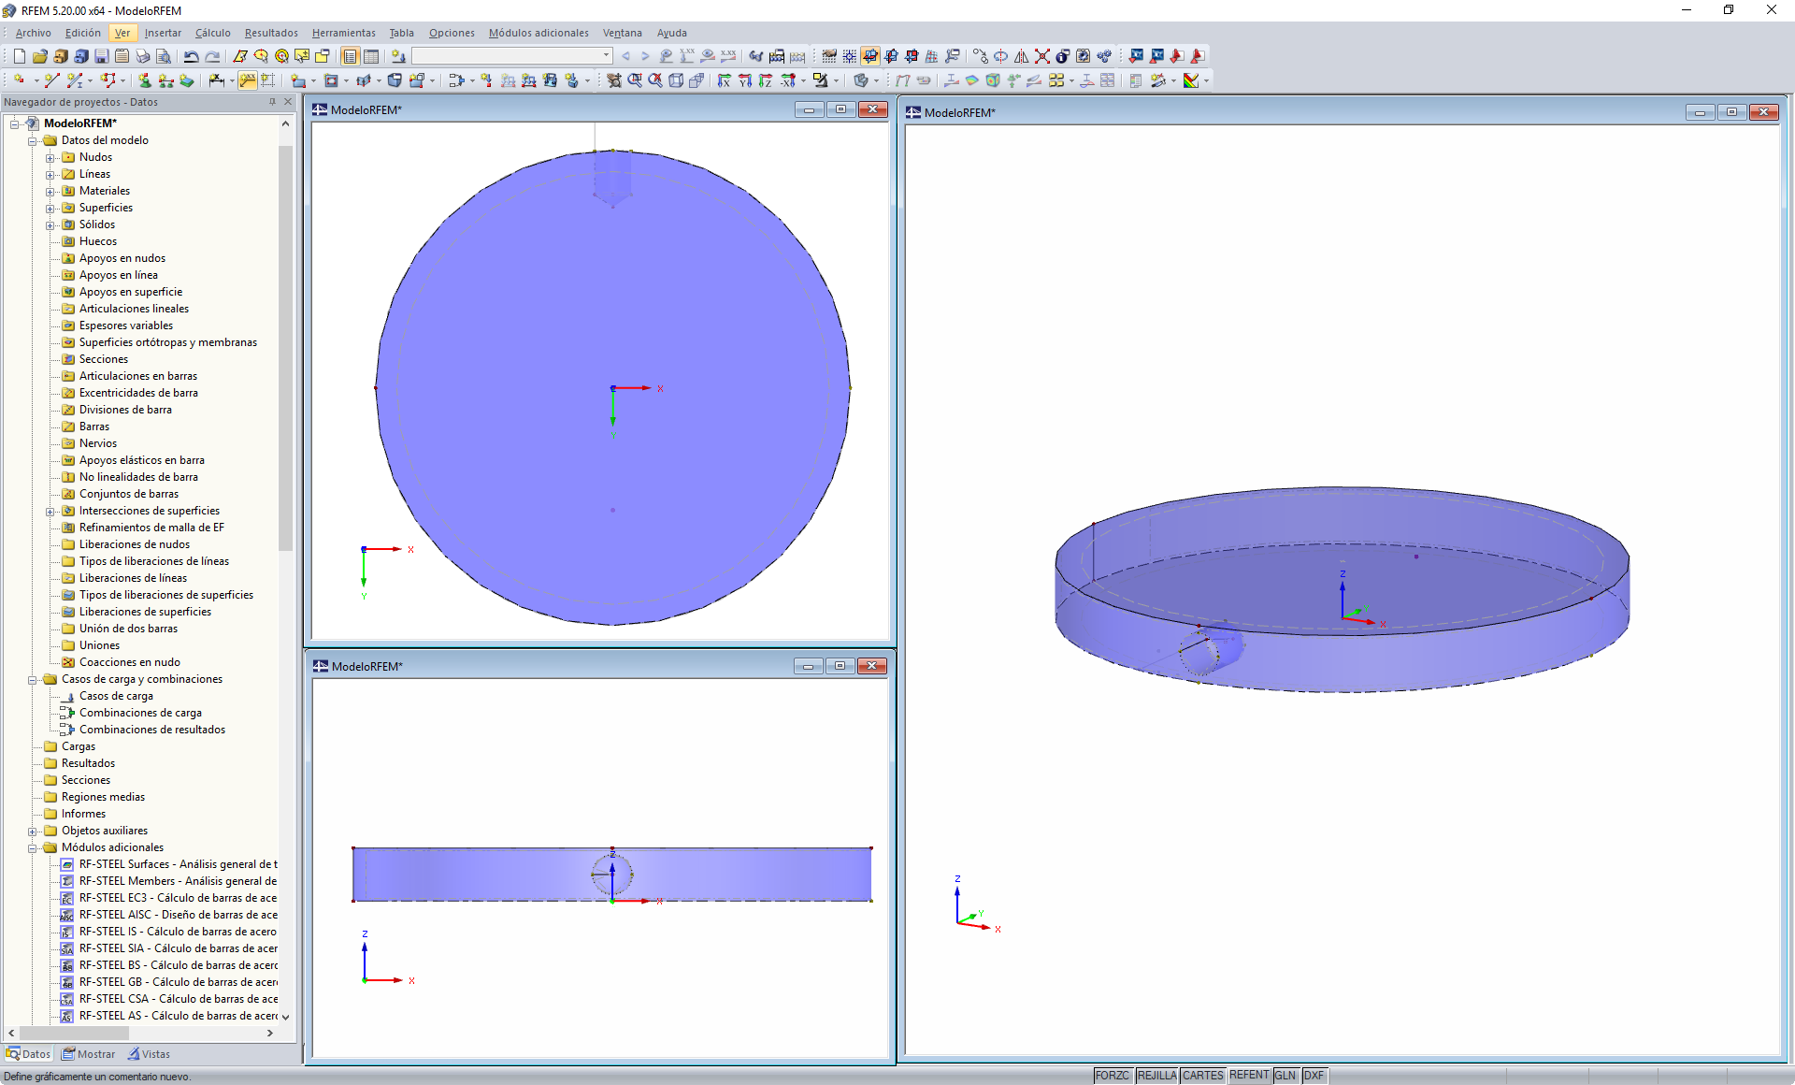The image size is (1795, 1085).
Task: Toggle the FORZC status bar button
Action: [1112, 1076]
